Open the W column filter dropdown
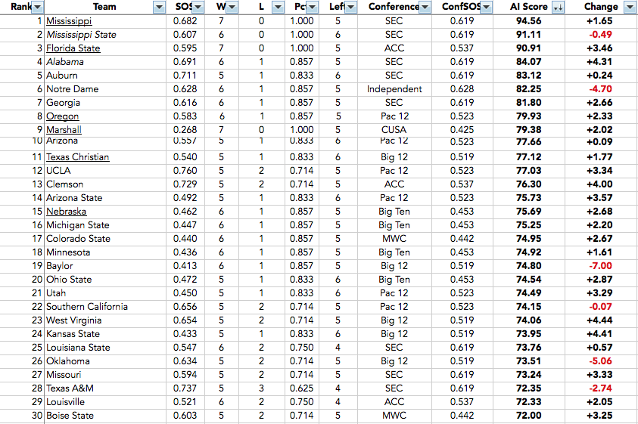 [x=232, y=7]
